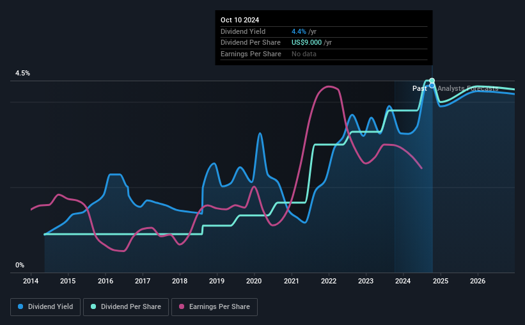
Task: Click the No data earnings value
Action: 304,54
